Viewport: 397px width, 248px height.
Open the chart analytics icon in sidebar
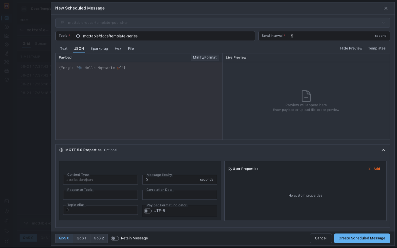[7, 36]
